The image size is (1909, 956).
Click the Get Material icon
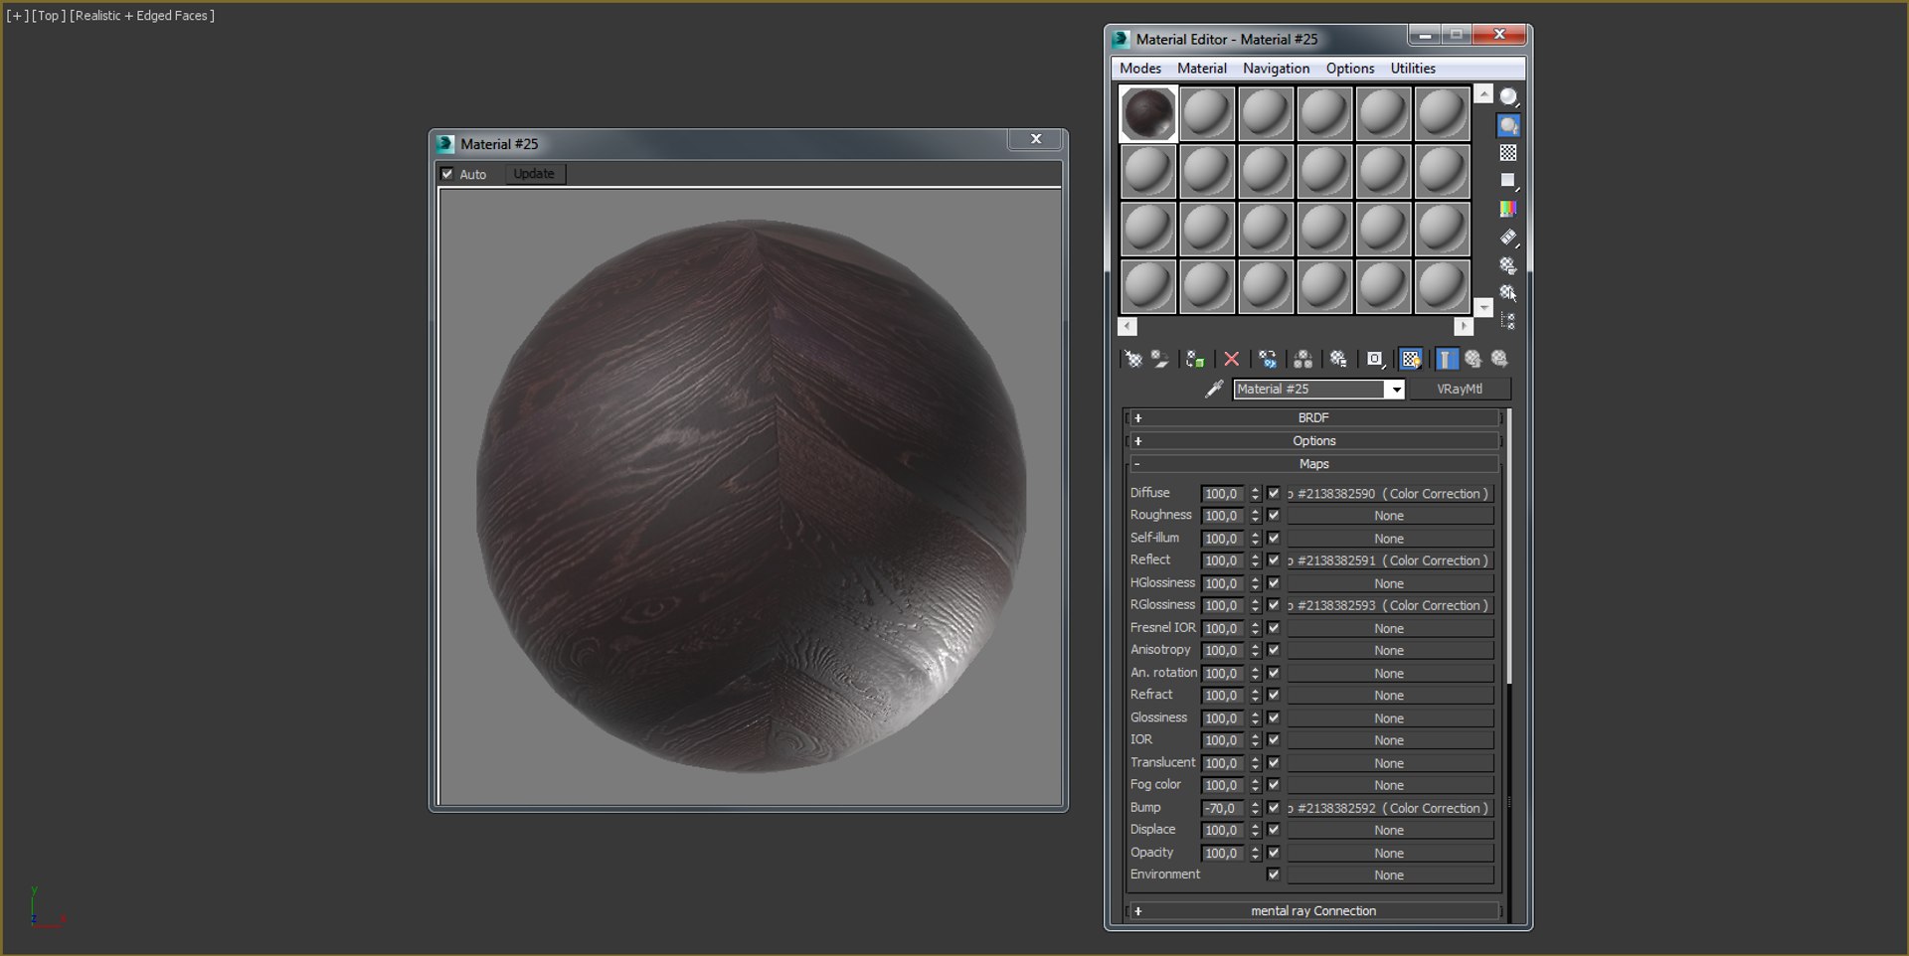1133,359
